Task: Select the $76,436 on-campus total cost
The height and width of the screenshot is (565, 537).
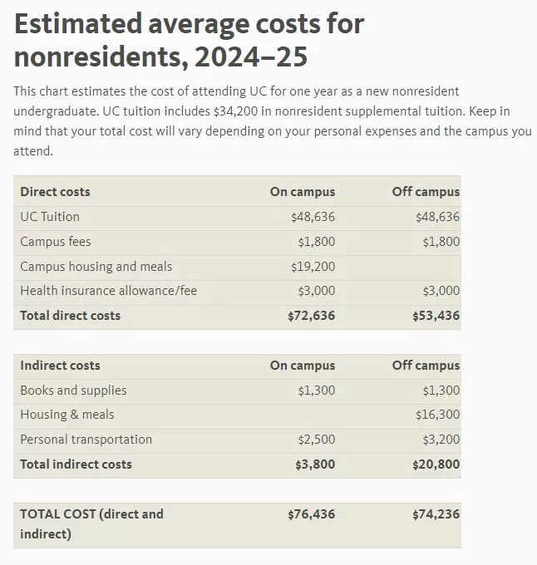Action: (312, 514)
